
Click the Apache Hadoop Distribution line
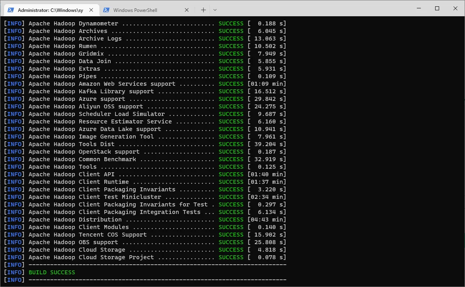[75, 220]
